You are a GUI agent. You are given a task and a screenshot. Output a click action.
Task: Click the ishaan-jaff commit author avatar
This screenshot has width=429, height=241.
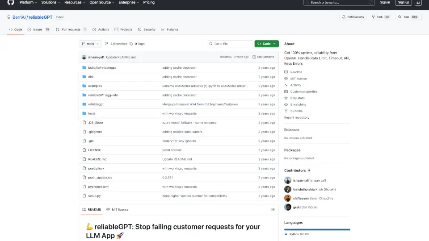84,57
